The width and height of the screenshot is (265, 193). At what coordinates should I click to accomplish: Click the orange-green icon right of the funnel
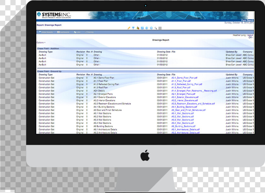pyautogui.click(x=138, y=28)
